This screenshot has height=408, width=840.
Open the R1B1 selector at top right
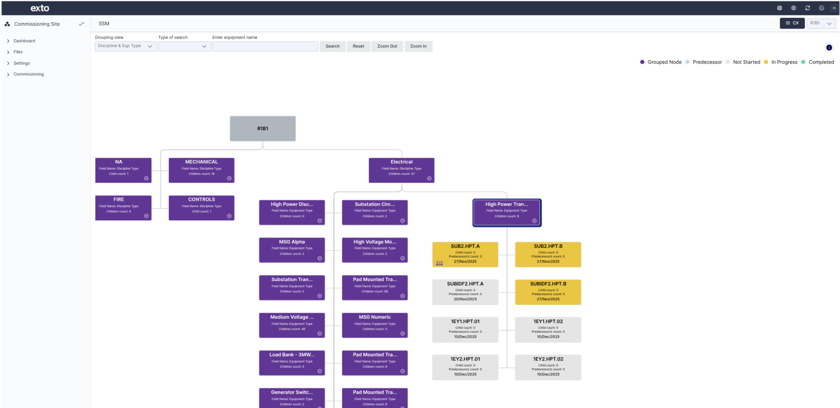821,23
